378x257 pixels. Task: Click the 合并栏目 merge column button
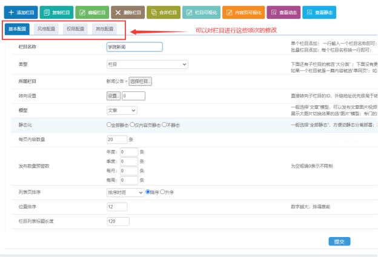pos(164,12)
